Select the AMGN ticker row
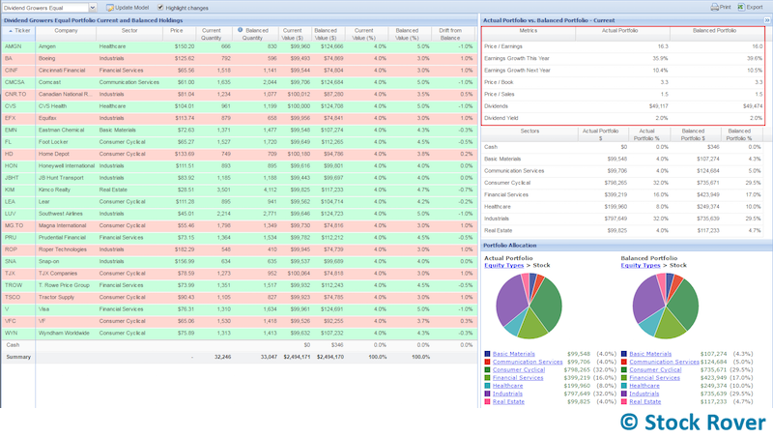 [x=240, y=46]
